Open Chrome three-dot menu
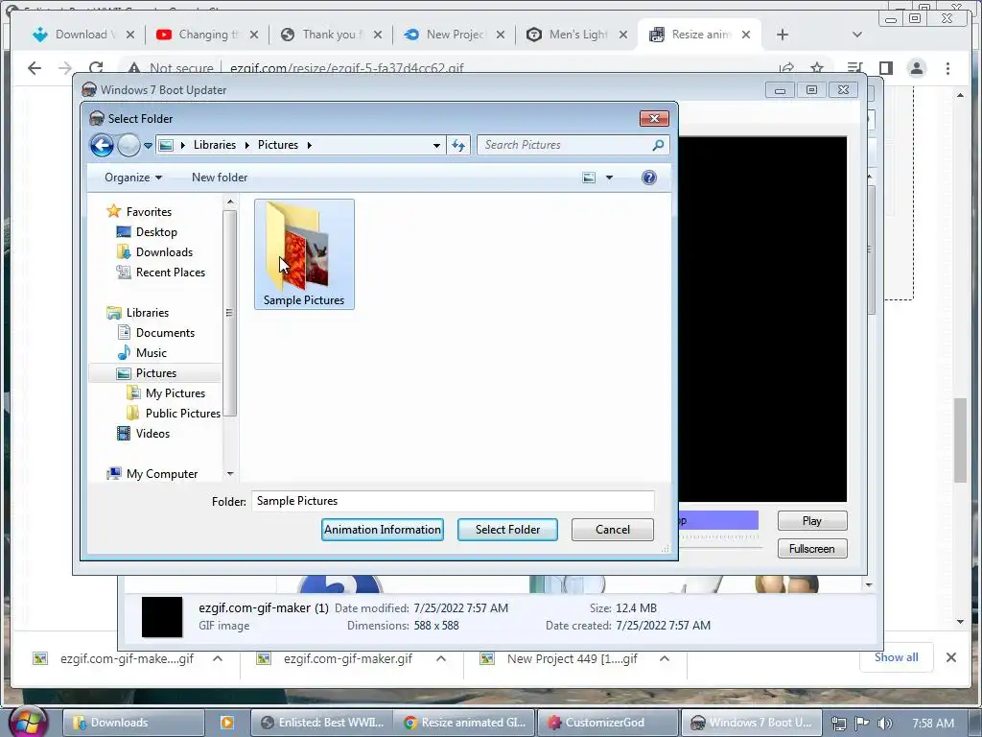Image resolution: width=982 pixels, height=737 pixels. 947,68
